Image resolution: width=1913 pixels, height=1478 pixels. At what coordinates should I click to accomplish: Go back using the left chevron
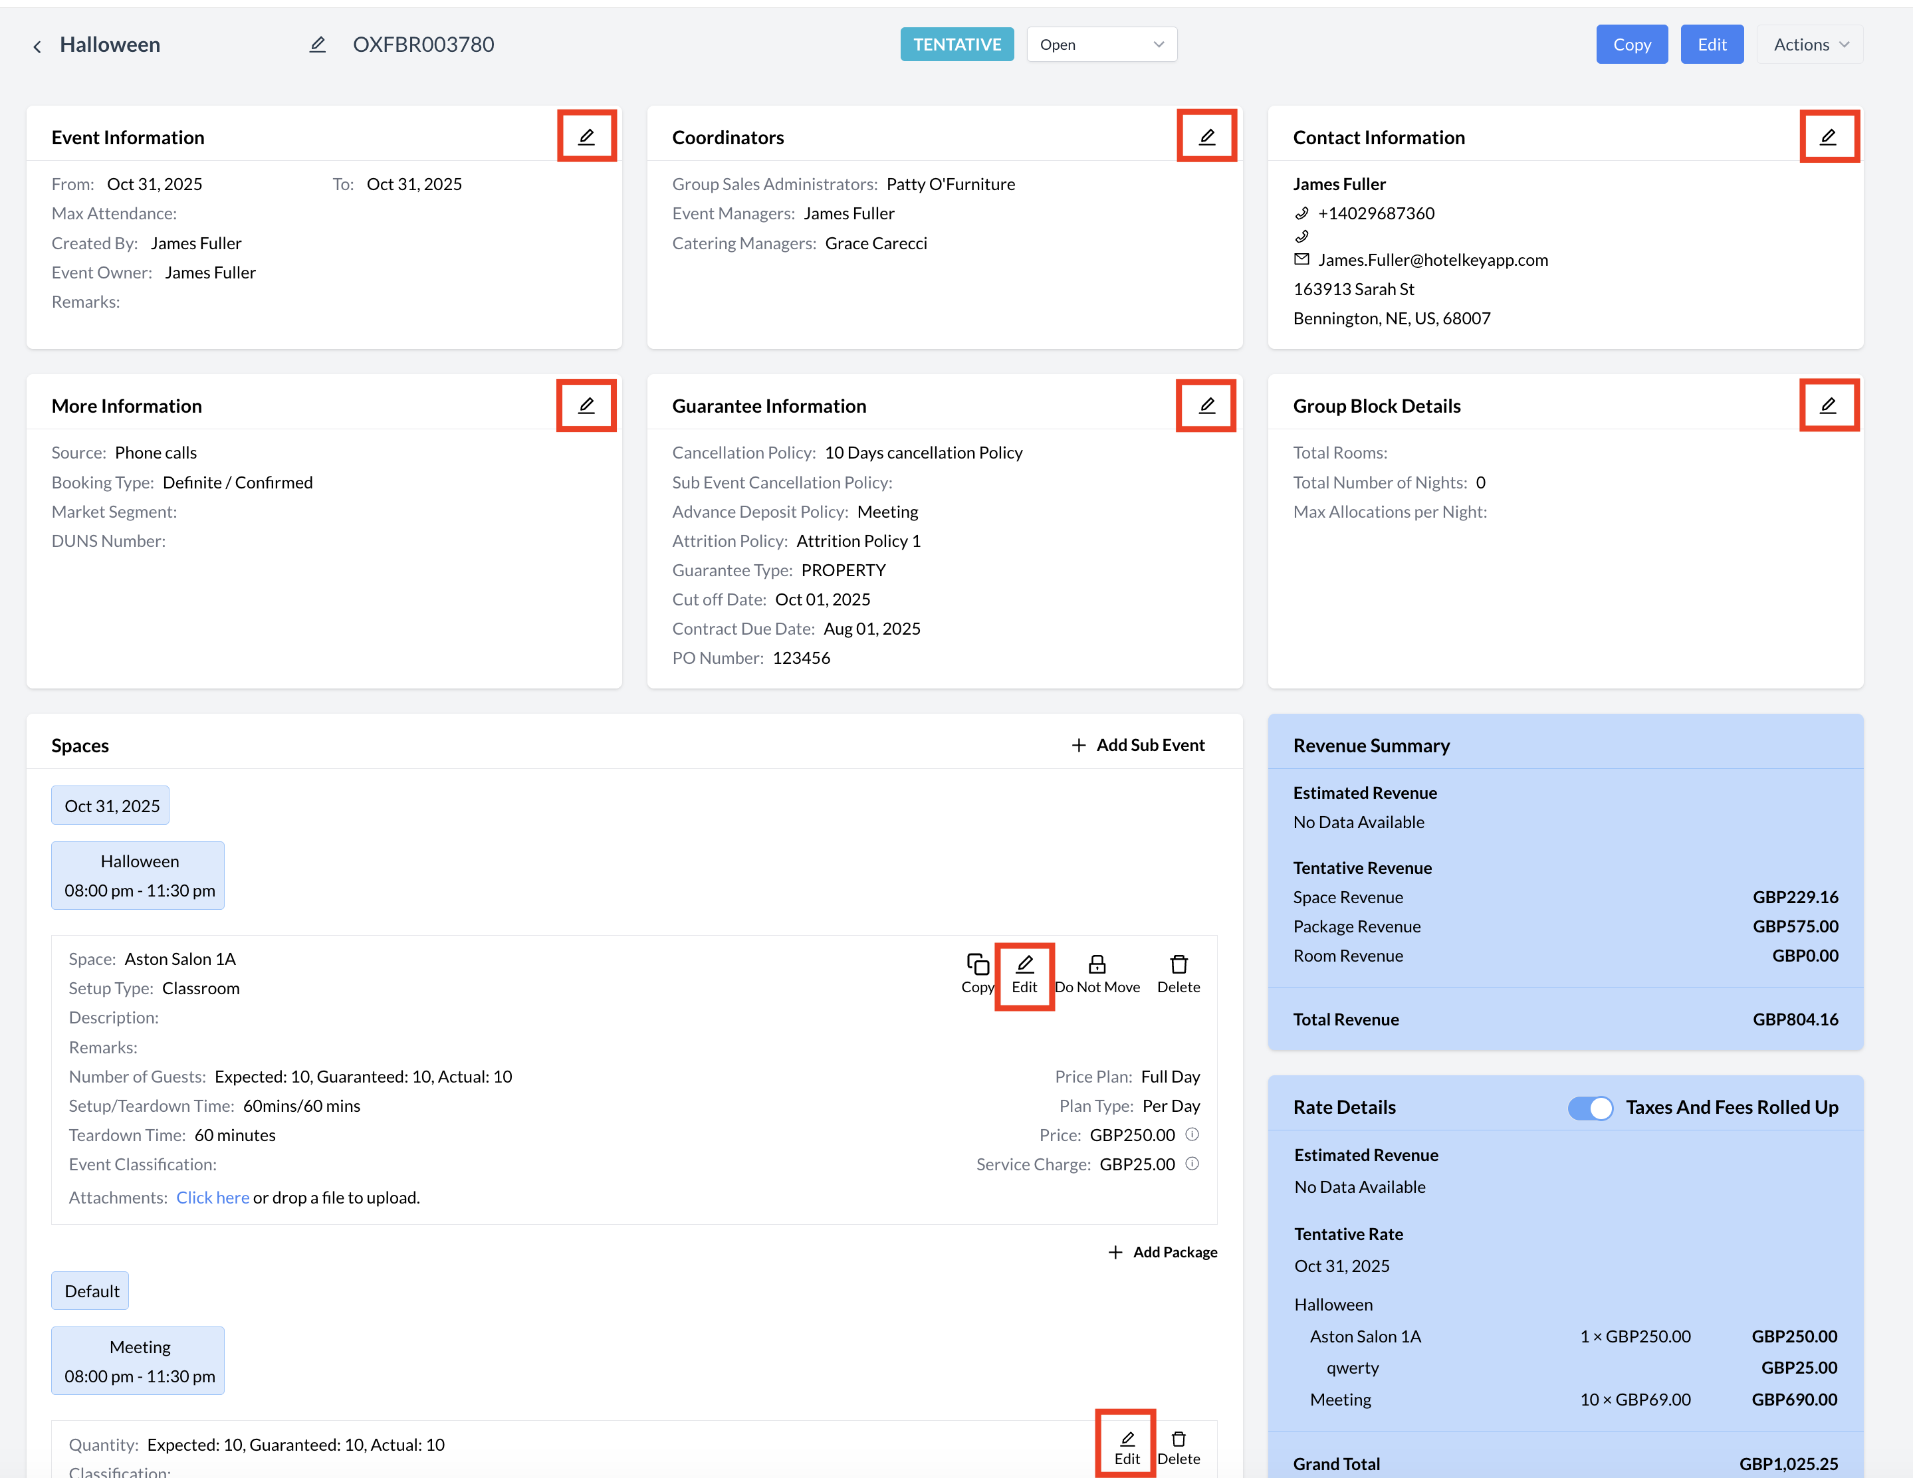(x=37, y=47)
